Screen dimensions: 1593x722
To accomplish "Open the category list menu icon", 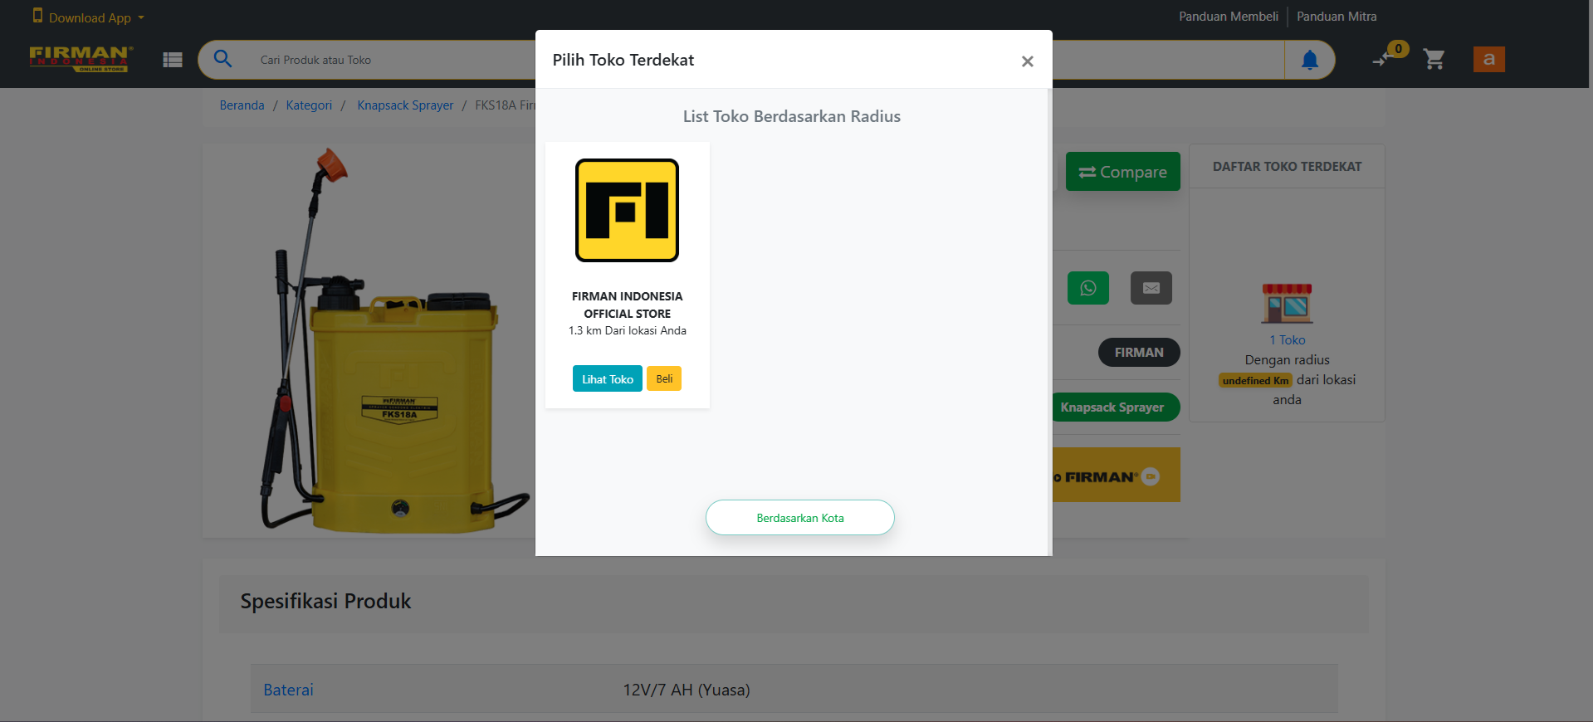I will (173, 60).
